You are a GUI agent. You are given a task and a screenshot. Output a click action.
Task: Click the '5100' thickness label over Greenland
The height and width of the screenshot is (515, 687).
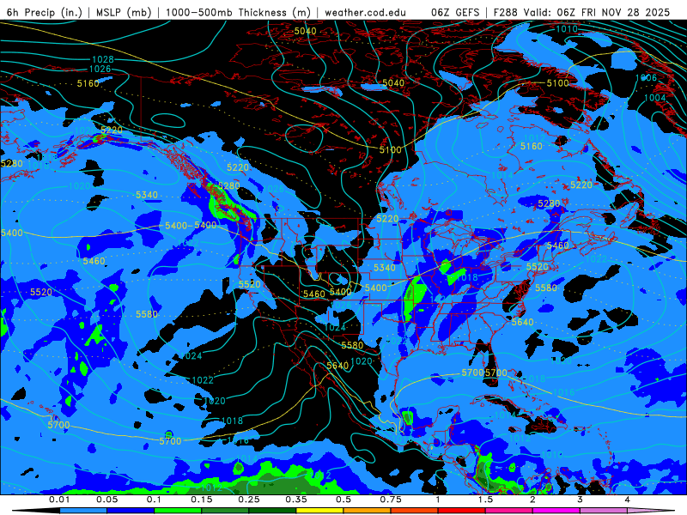(557, 83)
